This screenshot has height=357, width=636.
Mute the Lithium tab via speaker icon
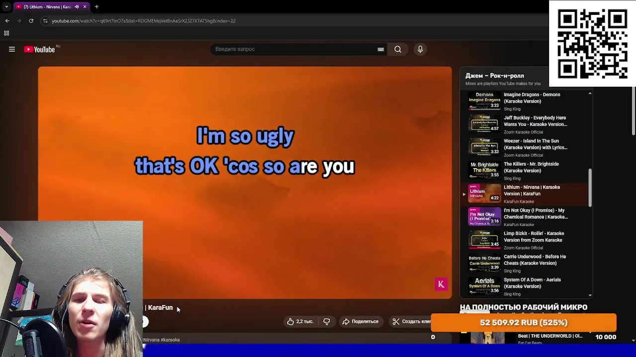pos(77,7)
